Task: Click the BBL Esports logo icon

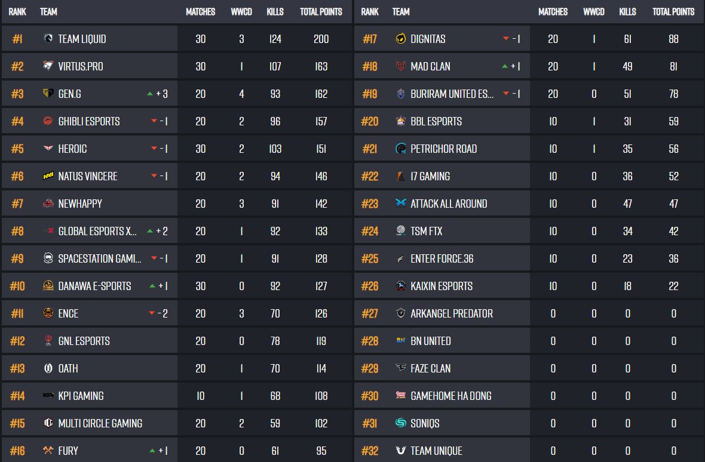Action: [401, 121]
